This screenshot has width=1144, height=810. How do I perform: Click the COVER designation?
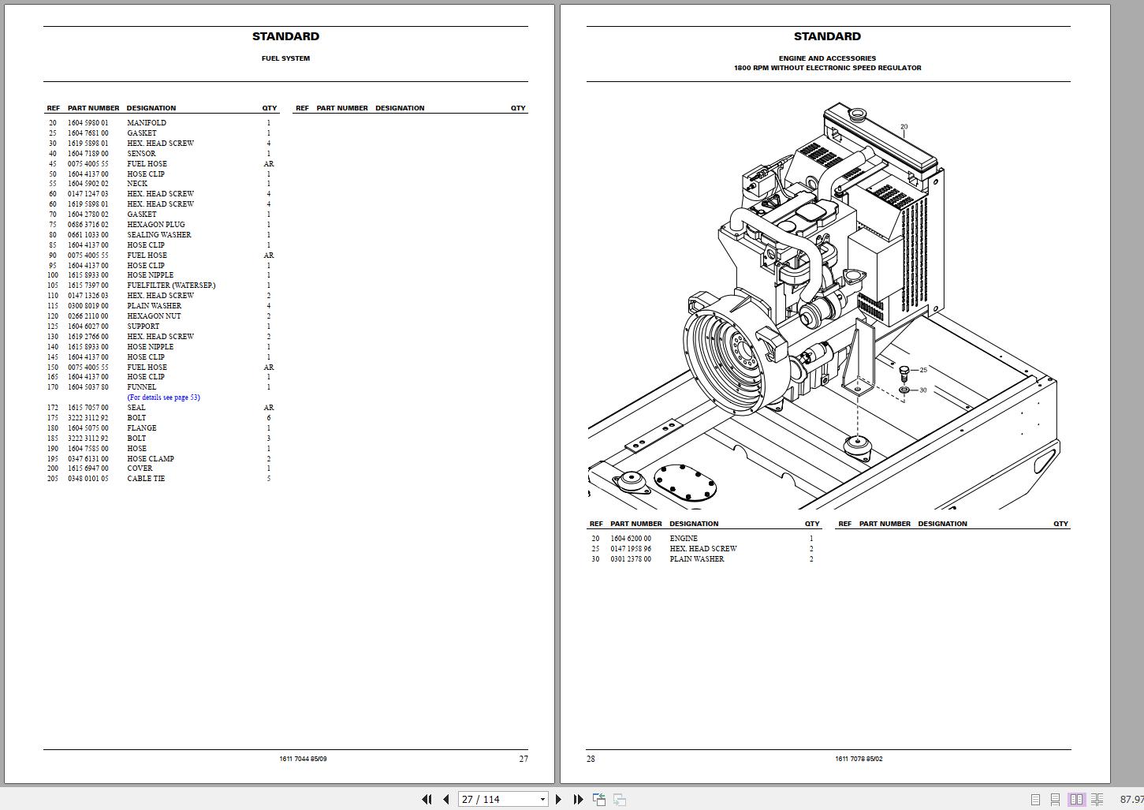[x=140, y=468]
